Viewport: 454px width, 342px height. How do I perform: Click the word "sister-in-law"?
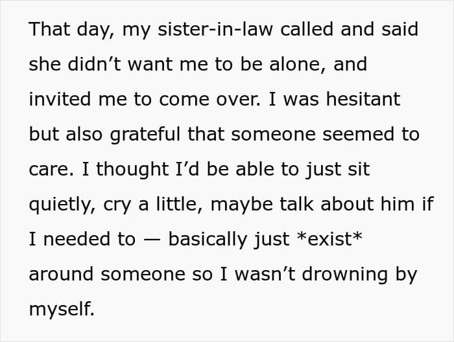(215, 29)
